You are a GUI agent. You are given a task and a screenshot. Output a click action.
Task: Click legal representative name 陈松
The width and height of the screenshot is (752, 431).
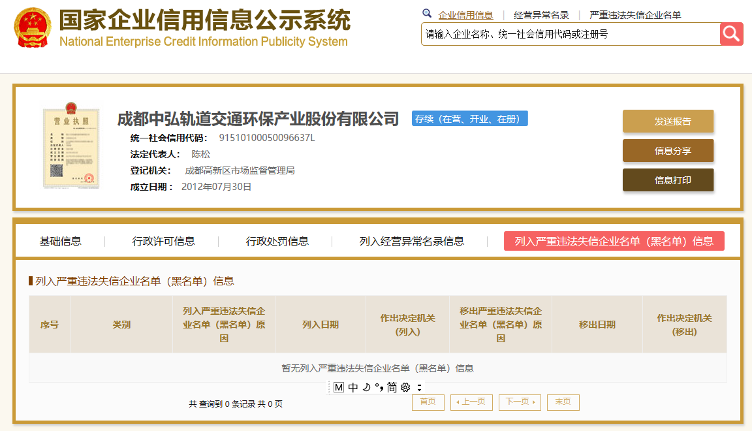pos(200,154)
